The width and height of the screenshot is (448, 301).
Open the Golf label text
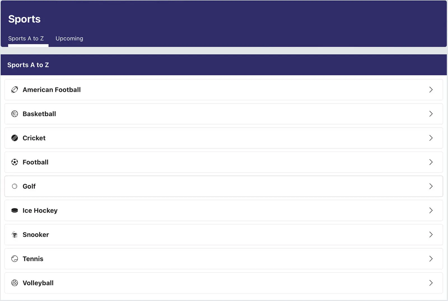[x=29, y=186]
